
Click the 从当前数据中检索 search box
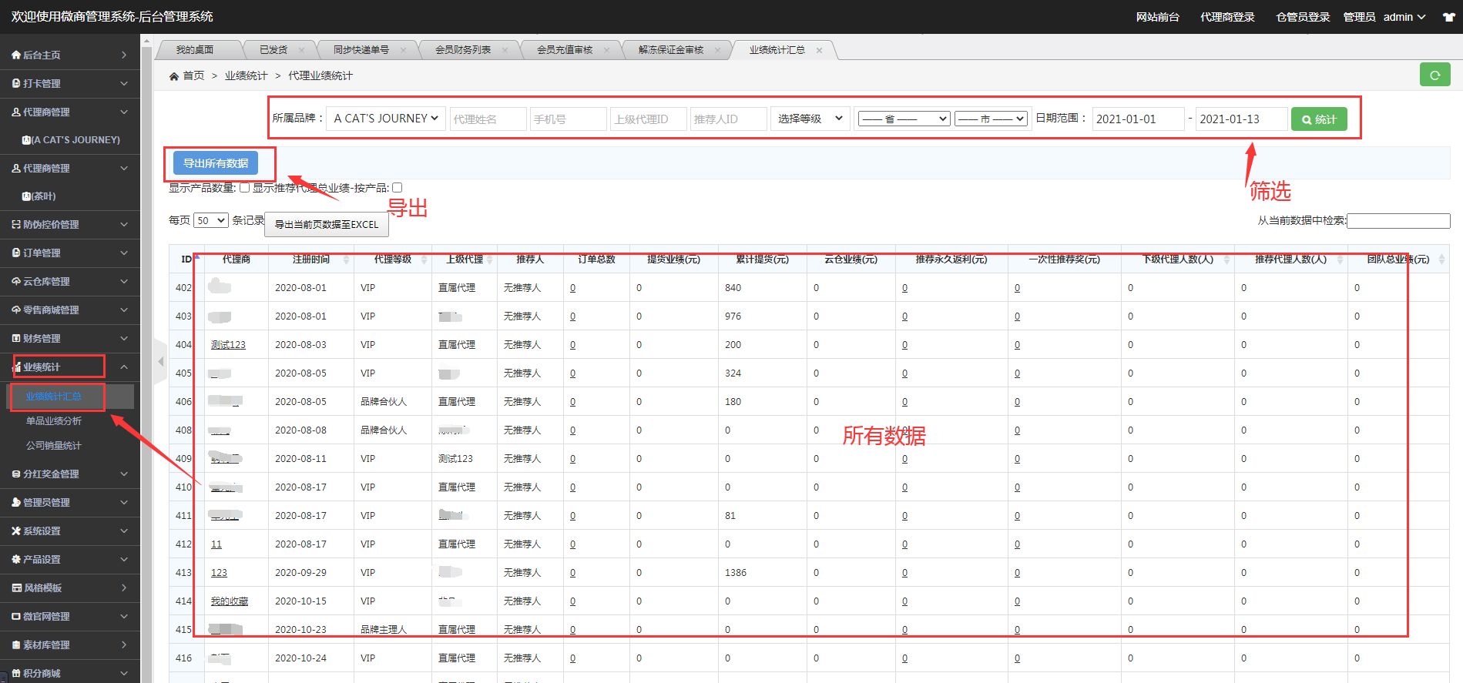[1398, 221]
